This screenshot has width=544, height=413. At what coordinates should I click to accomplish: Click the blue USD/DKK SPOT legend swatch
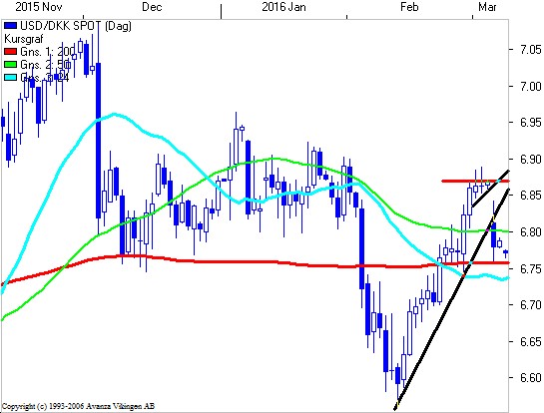coord(10,26)
